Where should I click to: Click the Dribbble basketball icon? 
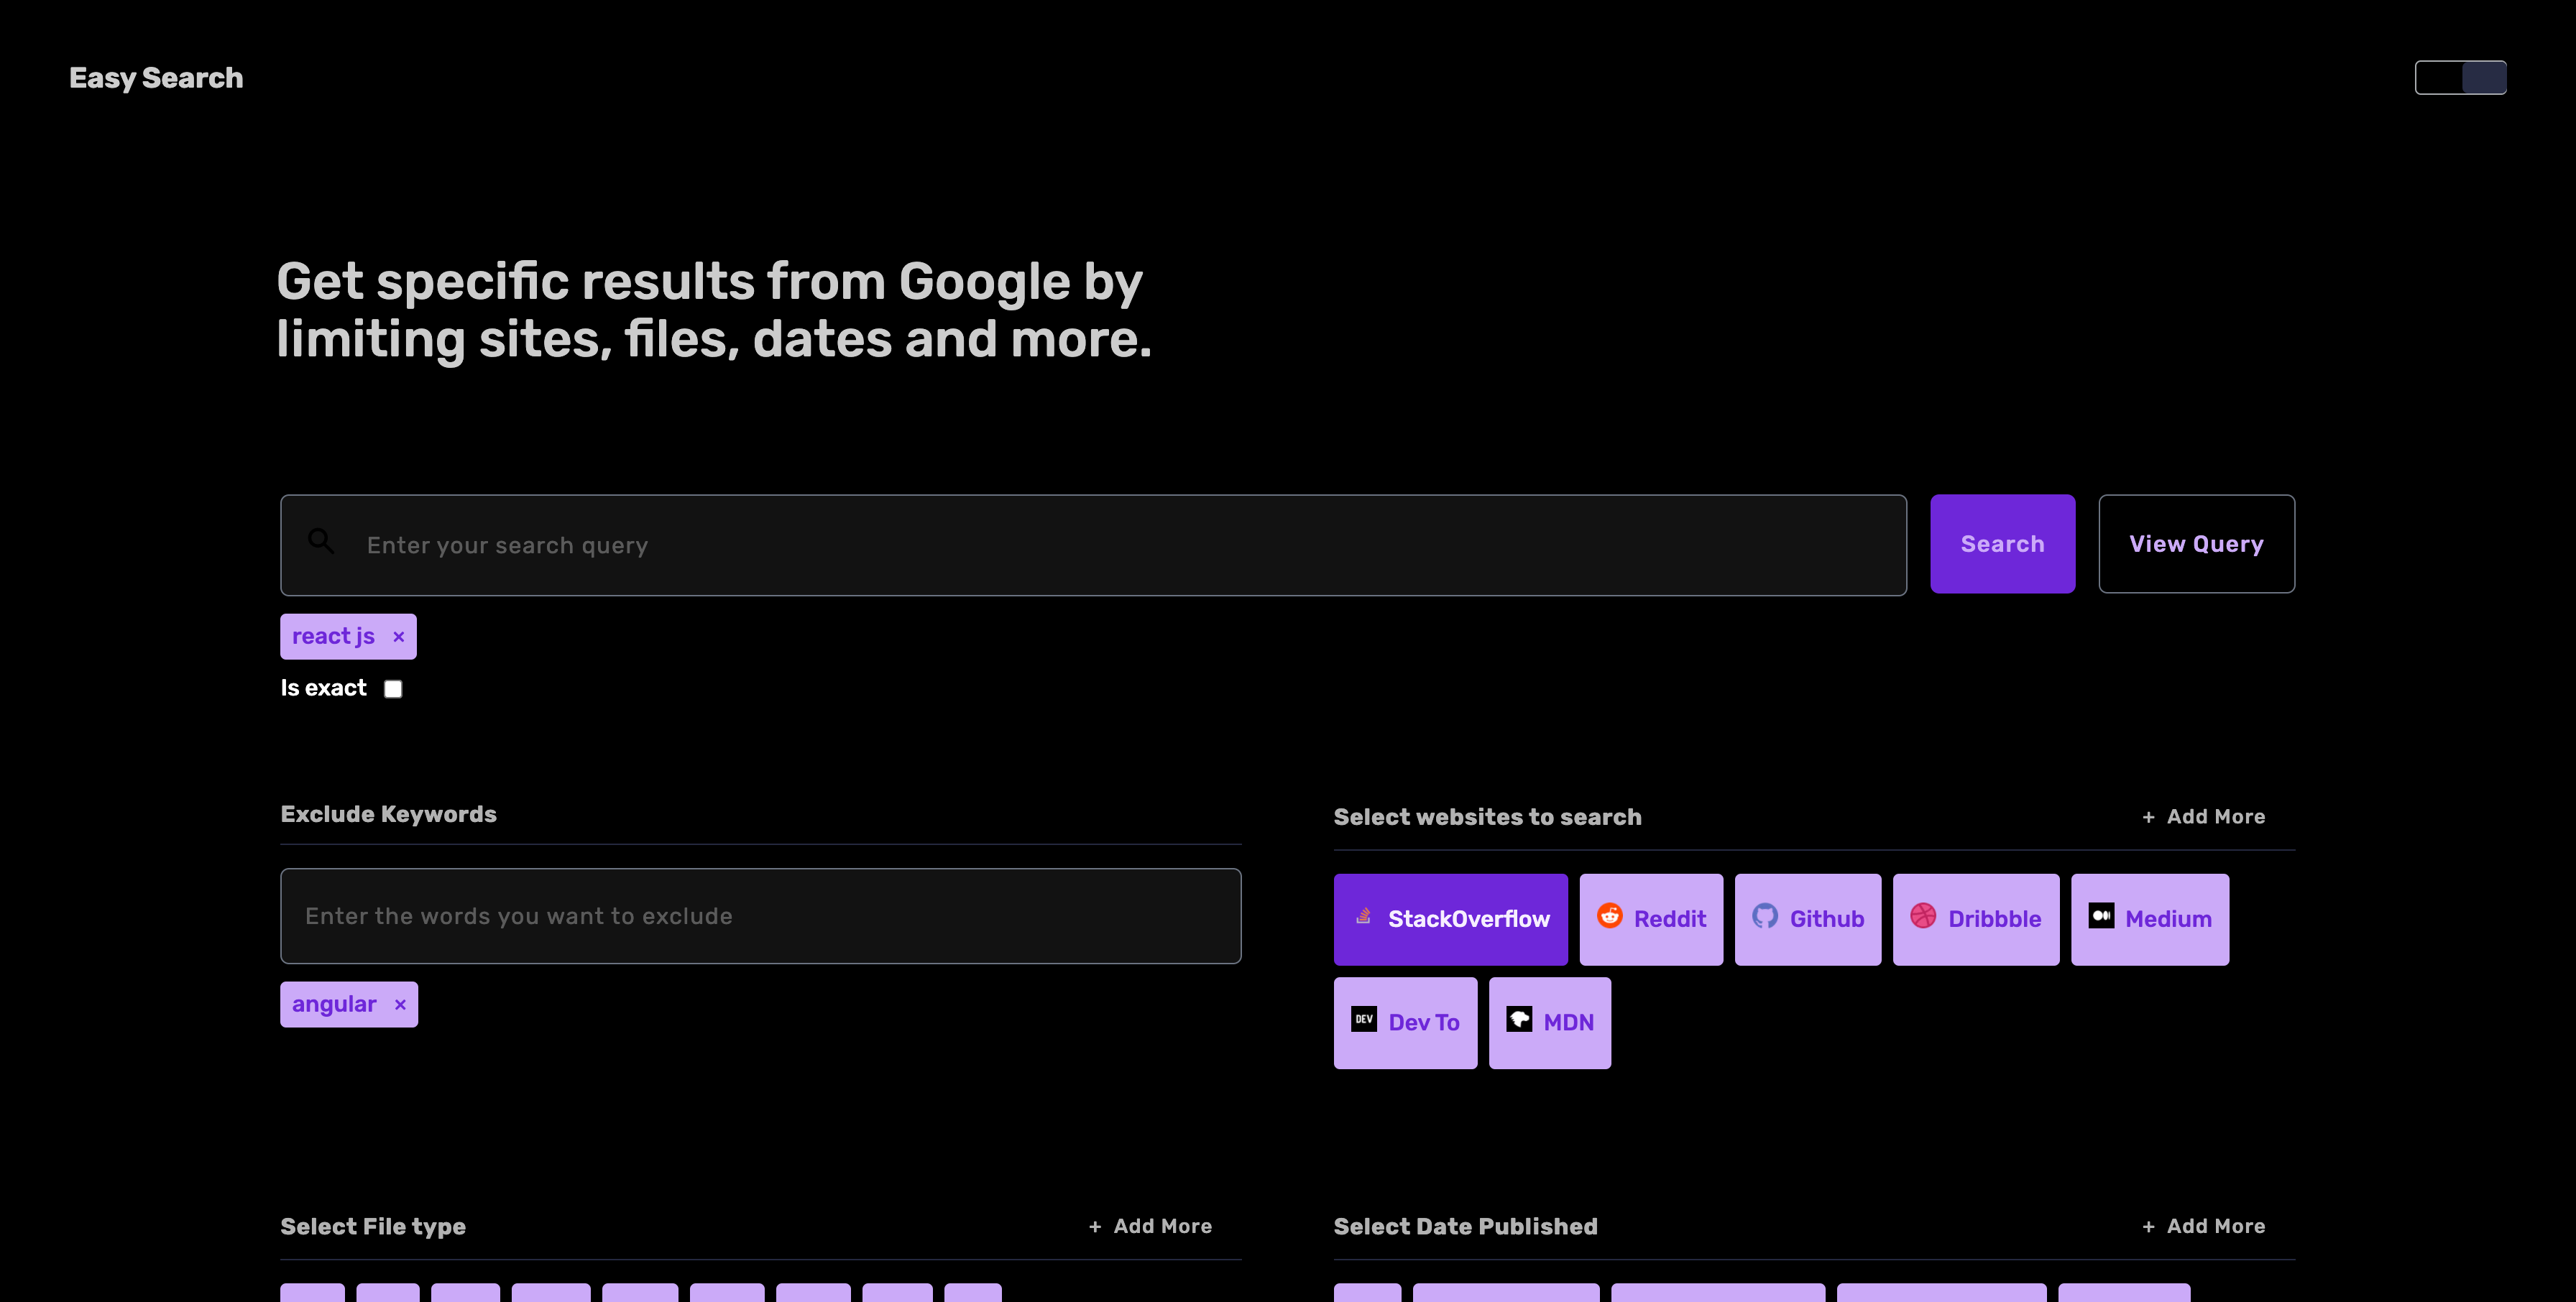pos(1923,915)
